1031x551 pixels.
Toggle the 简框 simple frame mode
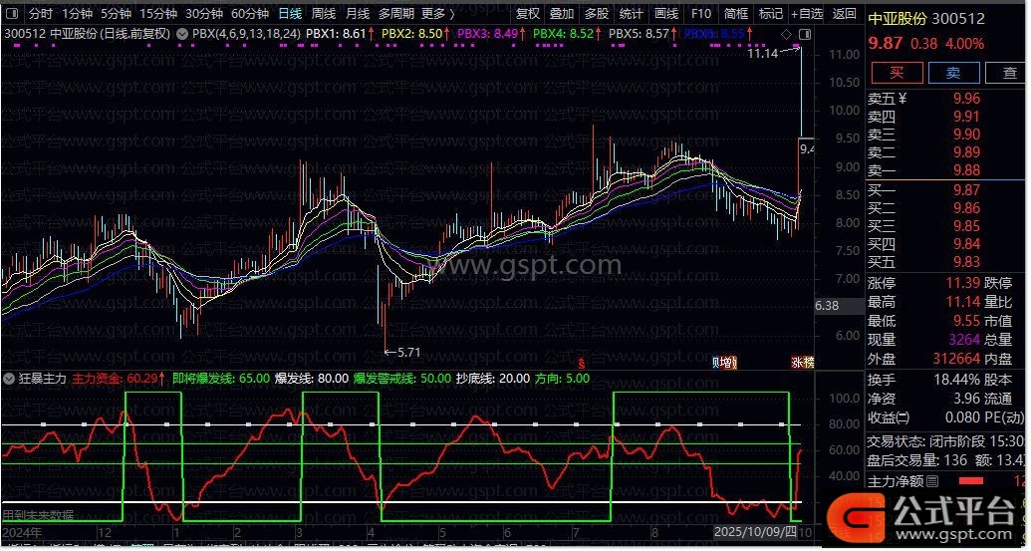tap(736, 14)
